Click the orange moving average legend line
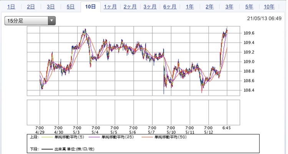288x154 pixels. coord(147,137)
